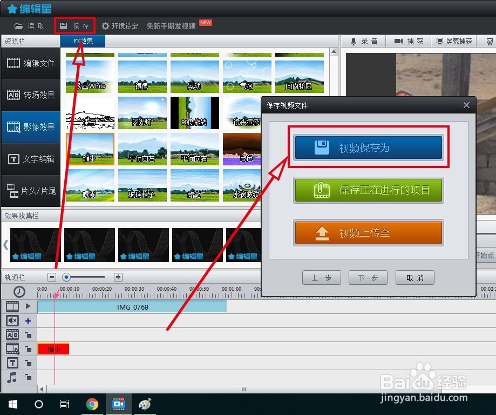
Task: Click the AB transition track icon
Action: point(12,334)
